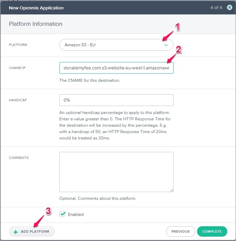Click the New Openmix Application title
236x241 pixels.
[36, 8]
